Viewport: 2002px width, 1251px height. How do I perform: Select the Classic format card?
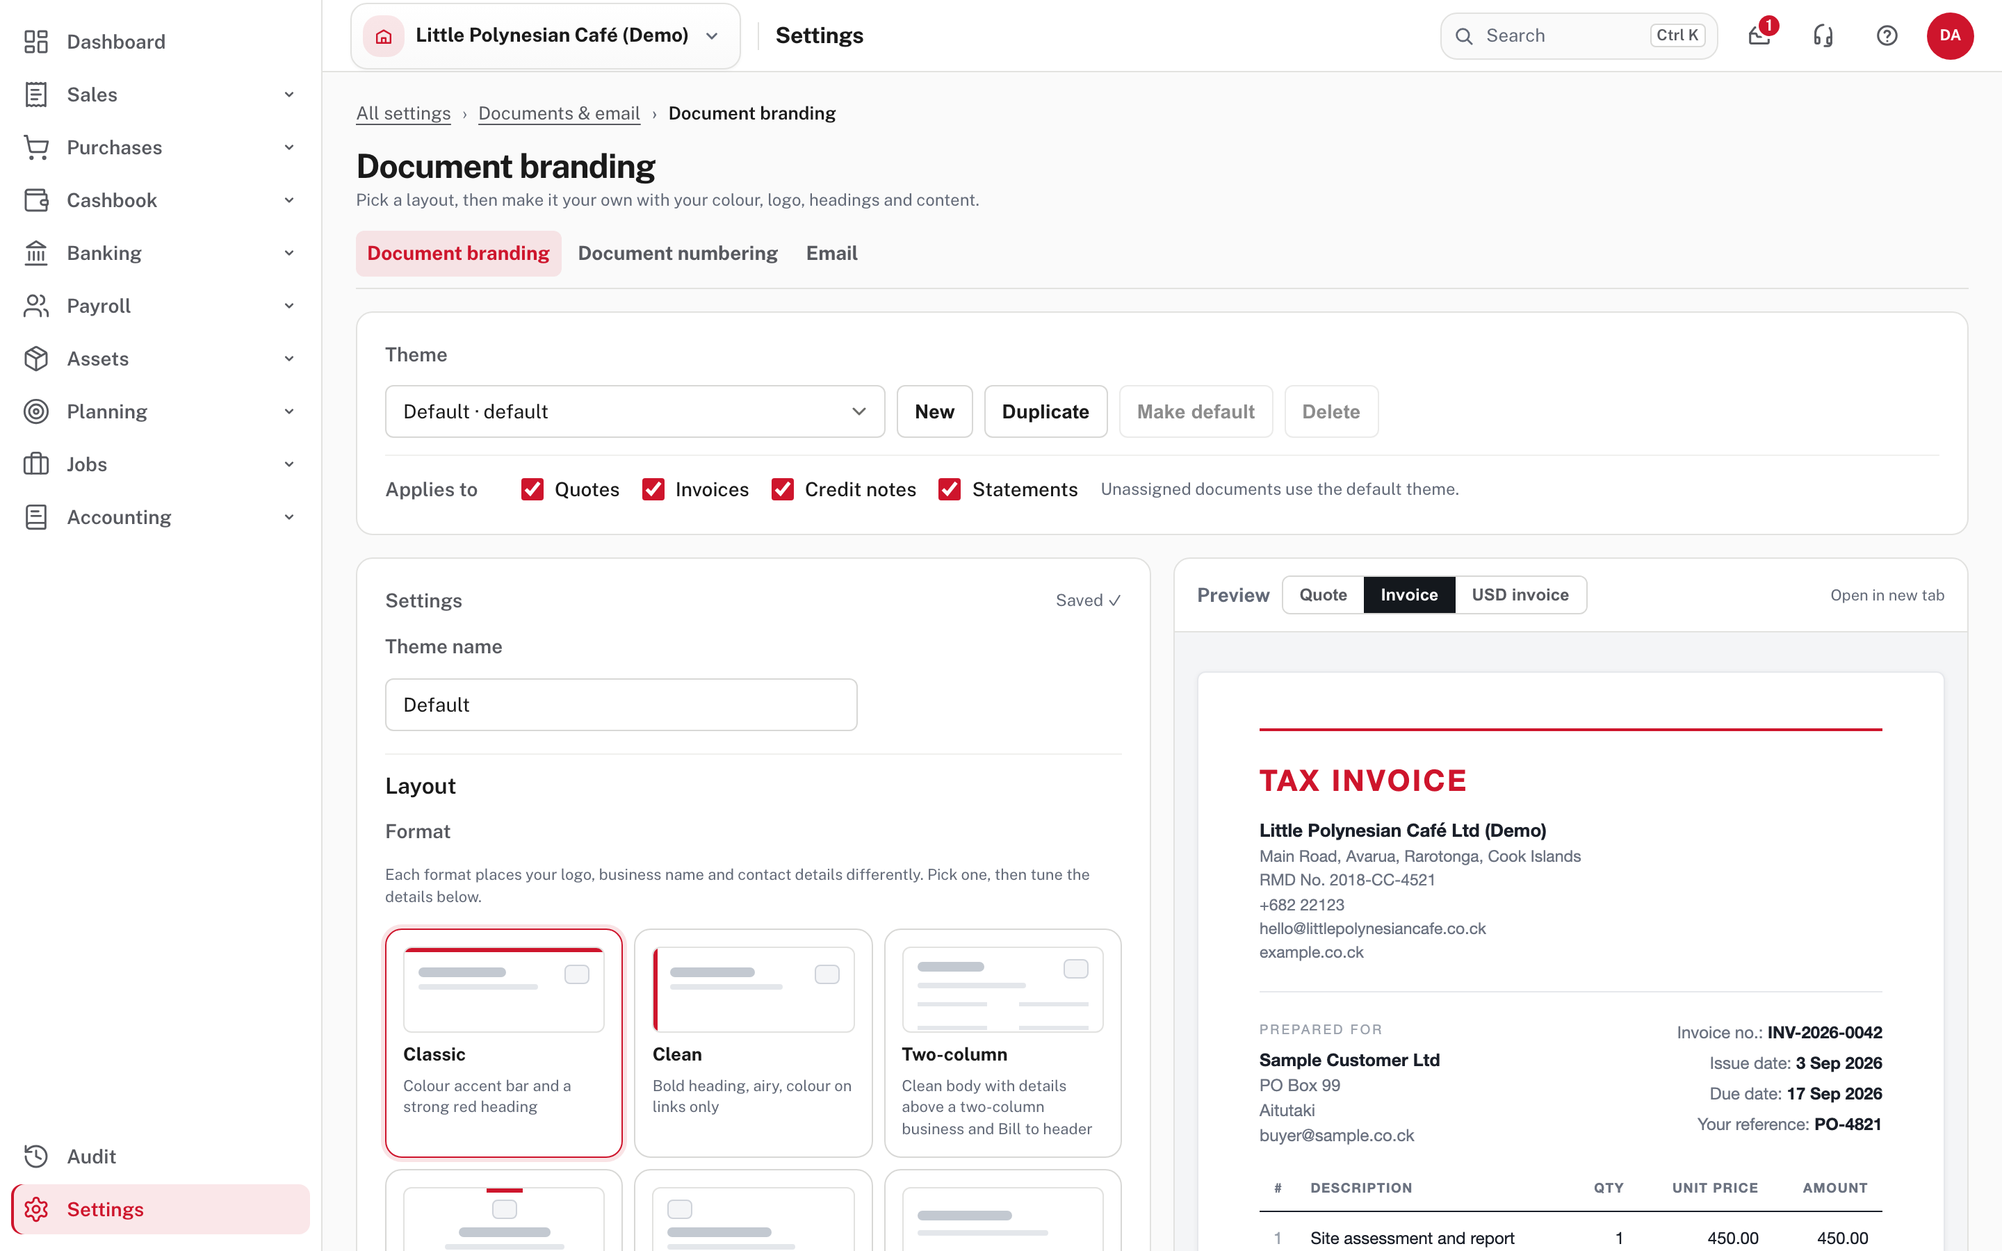[x=504, y=1042]
